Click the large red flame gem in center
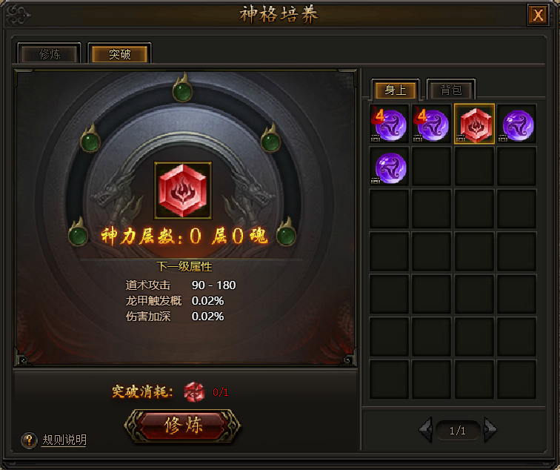 point(183,190)
